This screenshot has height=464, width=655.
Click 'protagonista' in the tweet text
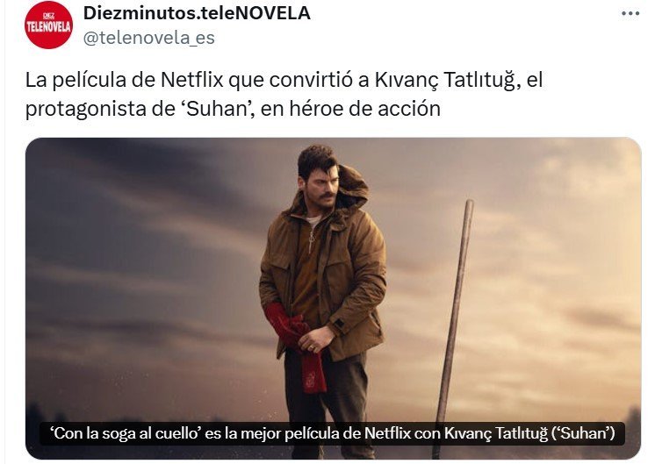click(82, 110)
